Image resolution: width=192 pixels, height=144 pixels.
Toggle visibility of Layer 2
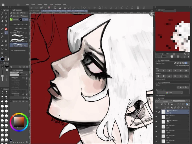click(x=156, y=136)
